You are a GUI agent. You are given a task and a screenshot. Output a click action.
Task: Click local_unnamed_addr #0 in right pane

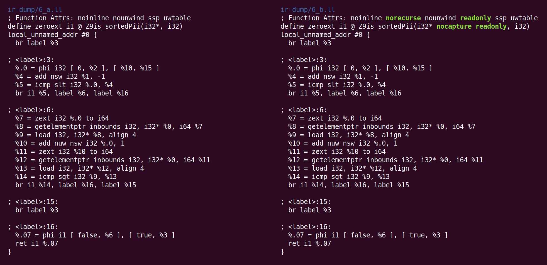pyautogui.click(x=325, y=35)
